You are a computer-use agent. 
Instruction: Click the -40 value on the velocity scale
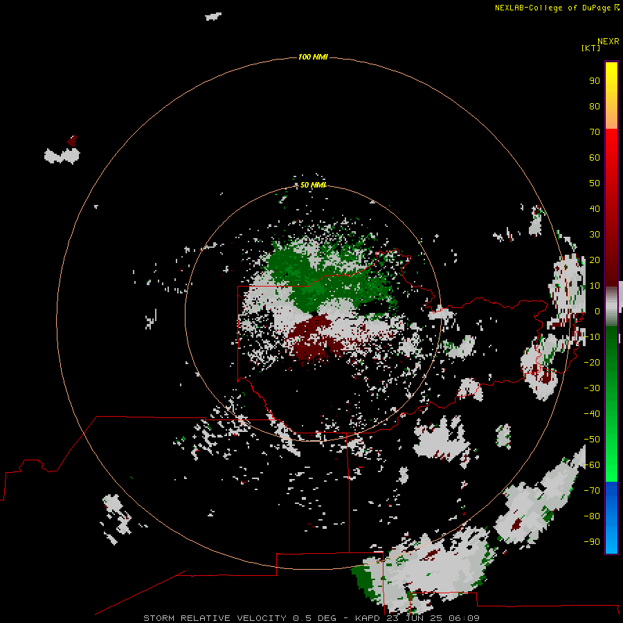[592, 414]
